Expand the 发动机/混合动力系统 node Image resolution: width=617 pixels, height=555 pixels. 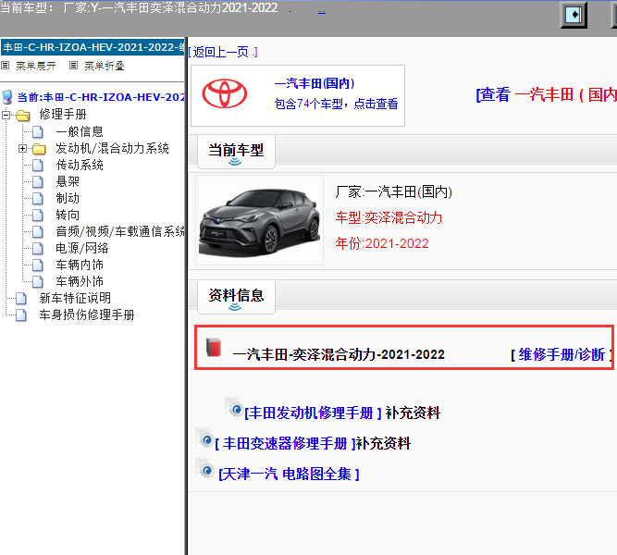click(22, 148)
